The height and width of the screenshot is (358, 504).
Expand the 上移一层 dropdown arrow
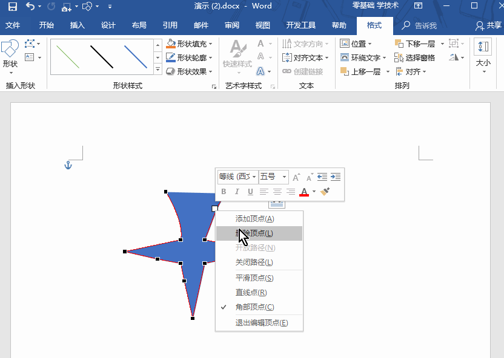click(x=388, y=71)
